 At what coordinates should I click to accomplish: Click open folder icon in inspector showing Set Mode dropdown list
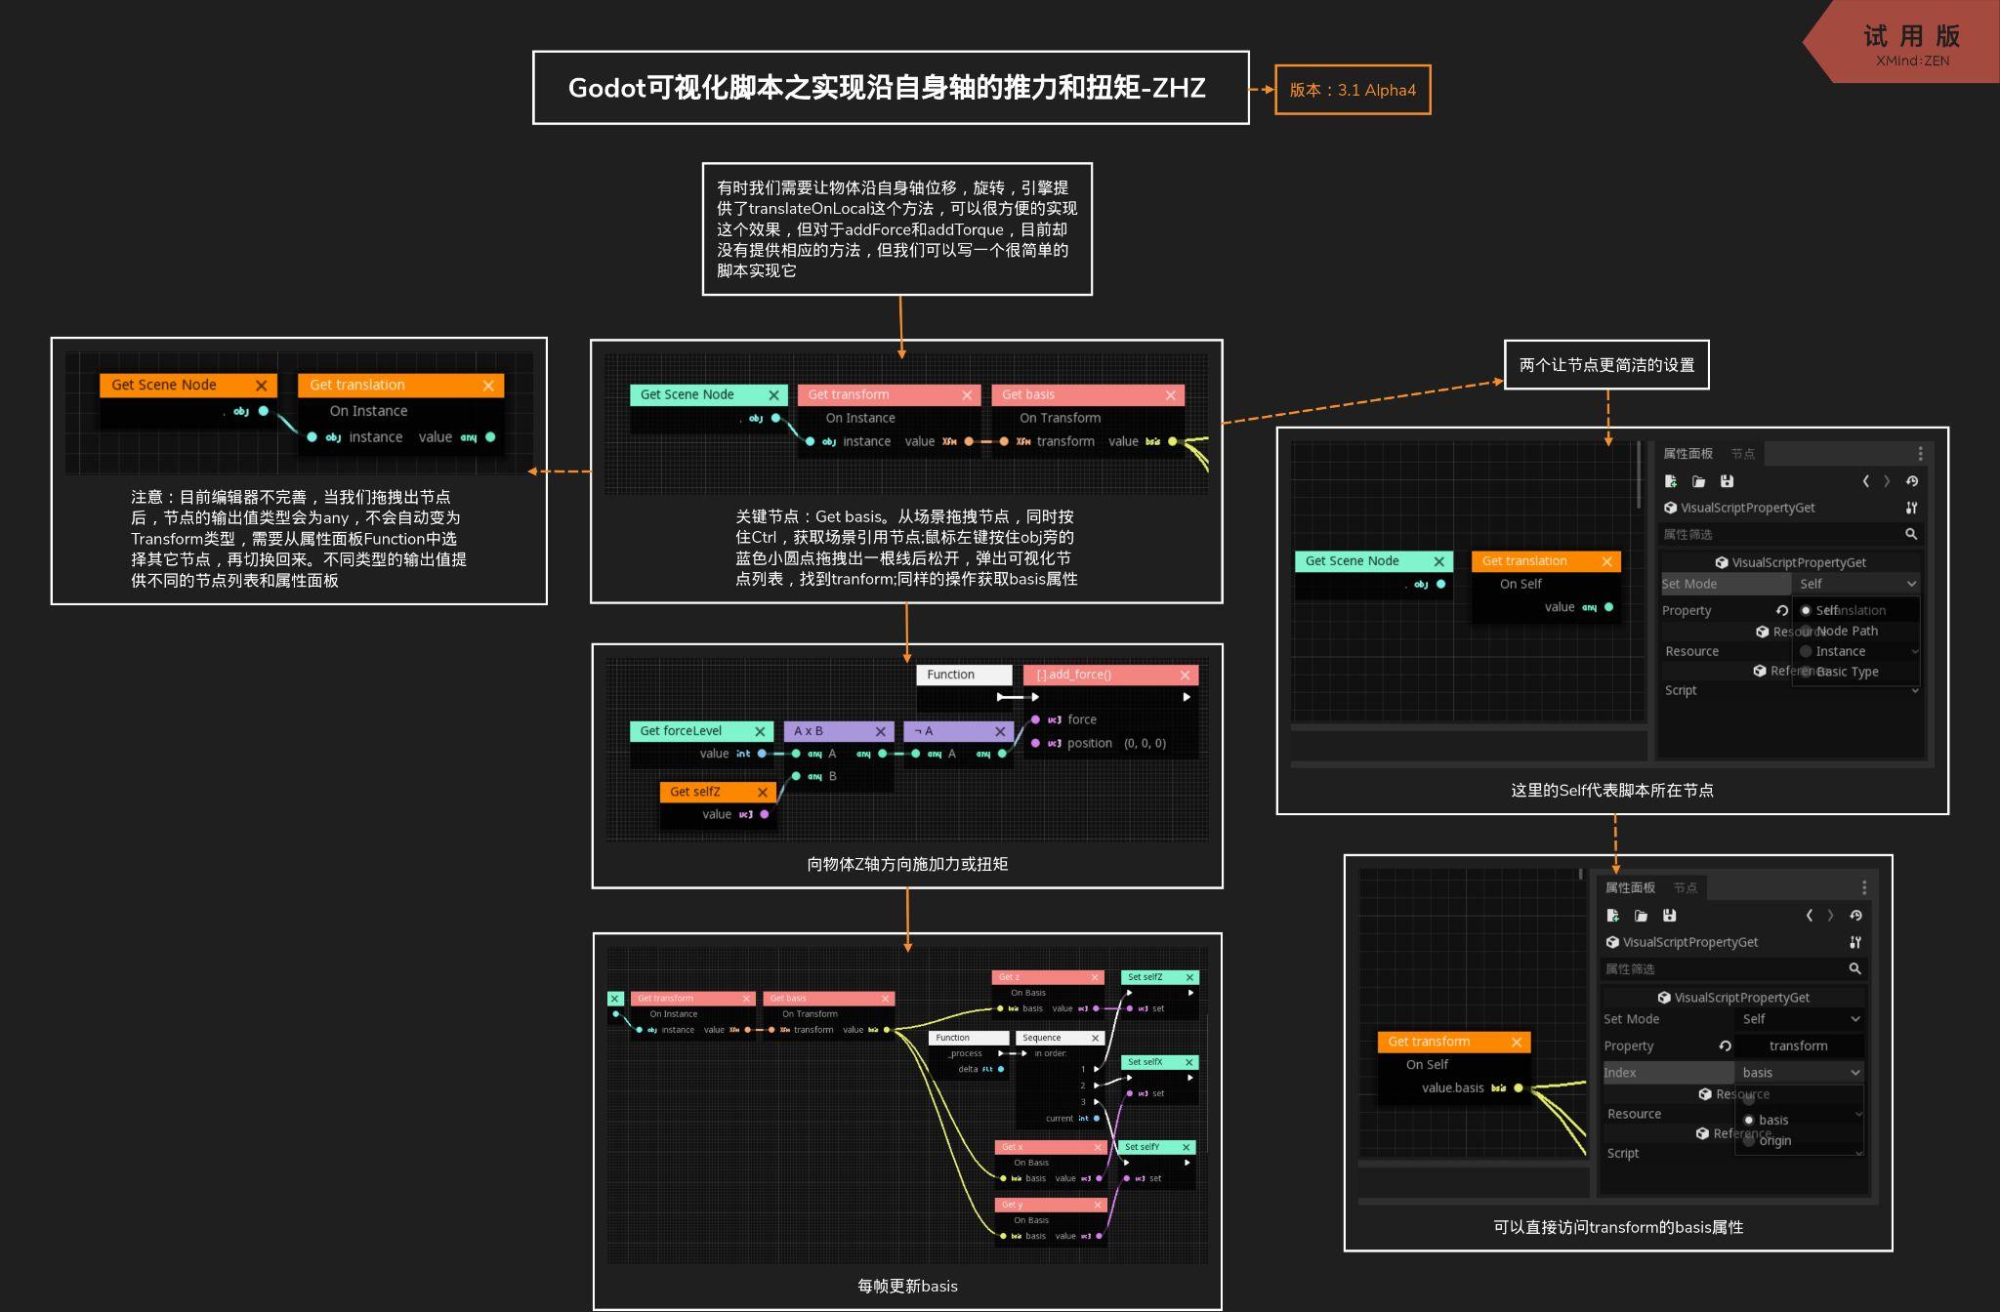pyautogui.click(x=1698, y=481)
